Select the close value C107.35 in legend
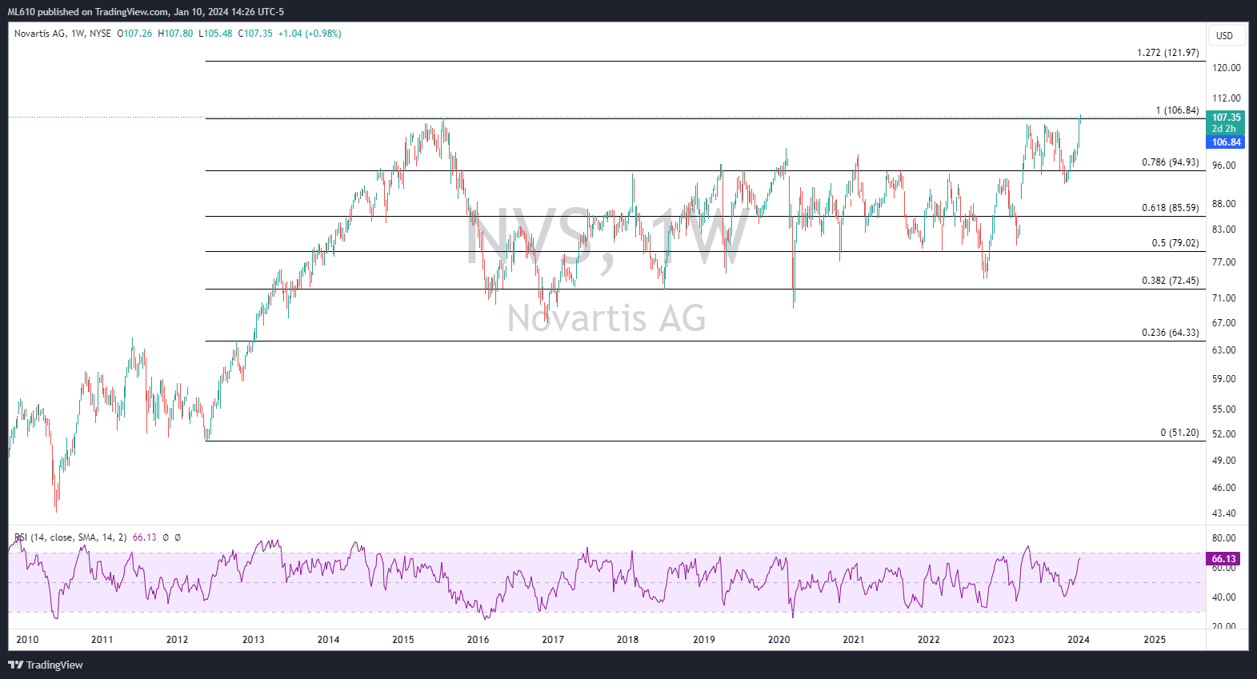Screen dimensions: 1257x679 pyautogui.click(x=255, y=34)
